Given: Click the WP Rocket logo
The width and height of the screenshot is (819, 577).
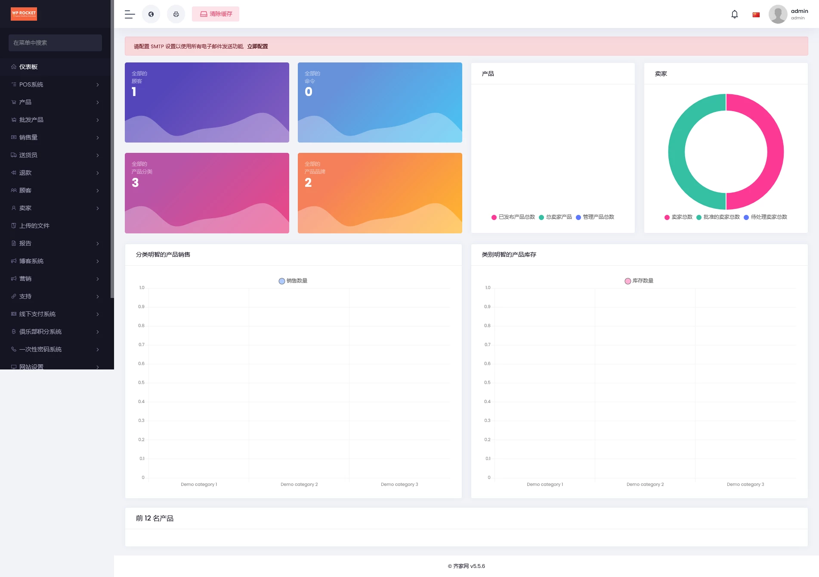Looking at the screenshot, I should coord(24,14).
